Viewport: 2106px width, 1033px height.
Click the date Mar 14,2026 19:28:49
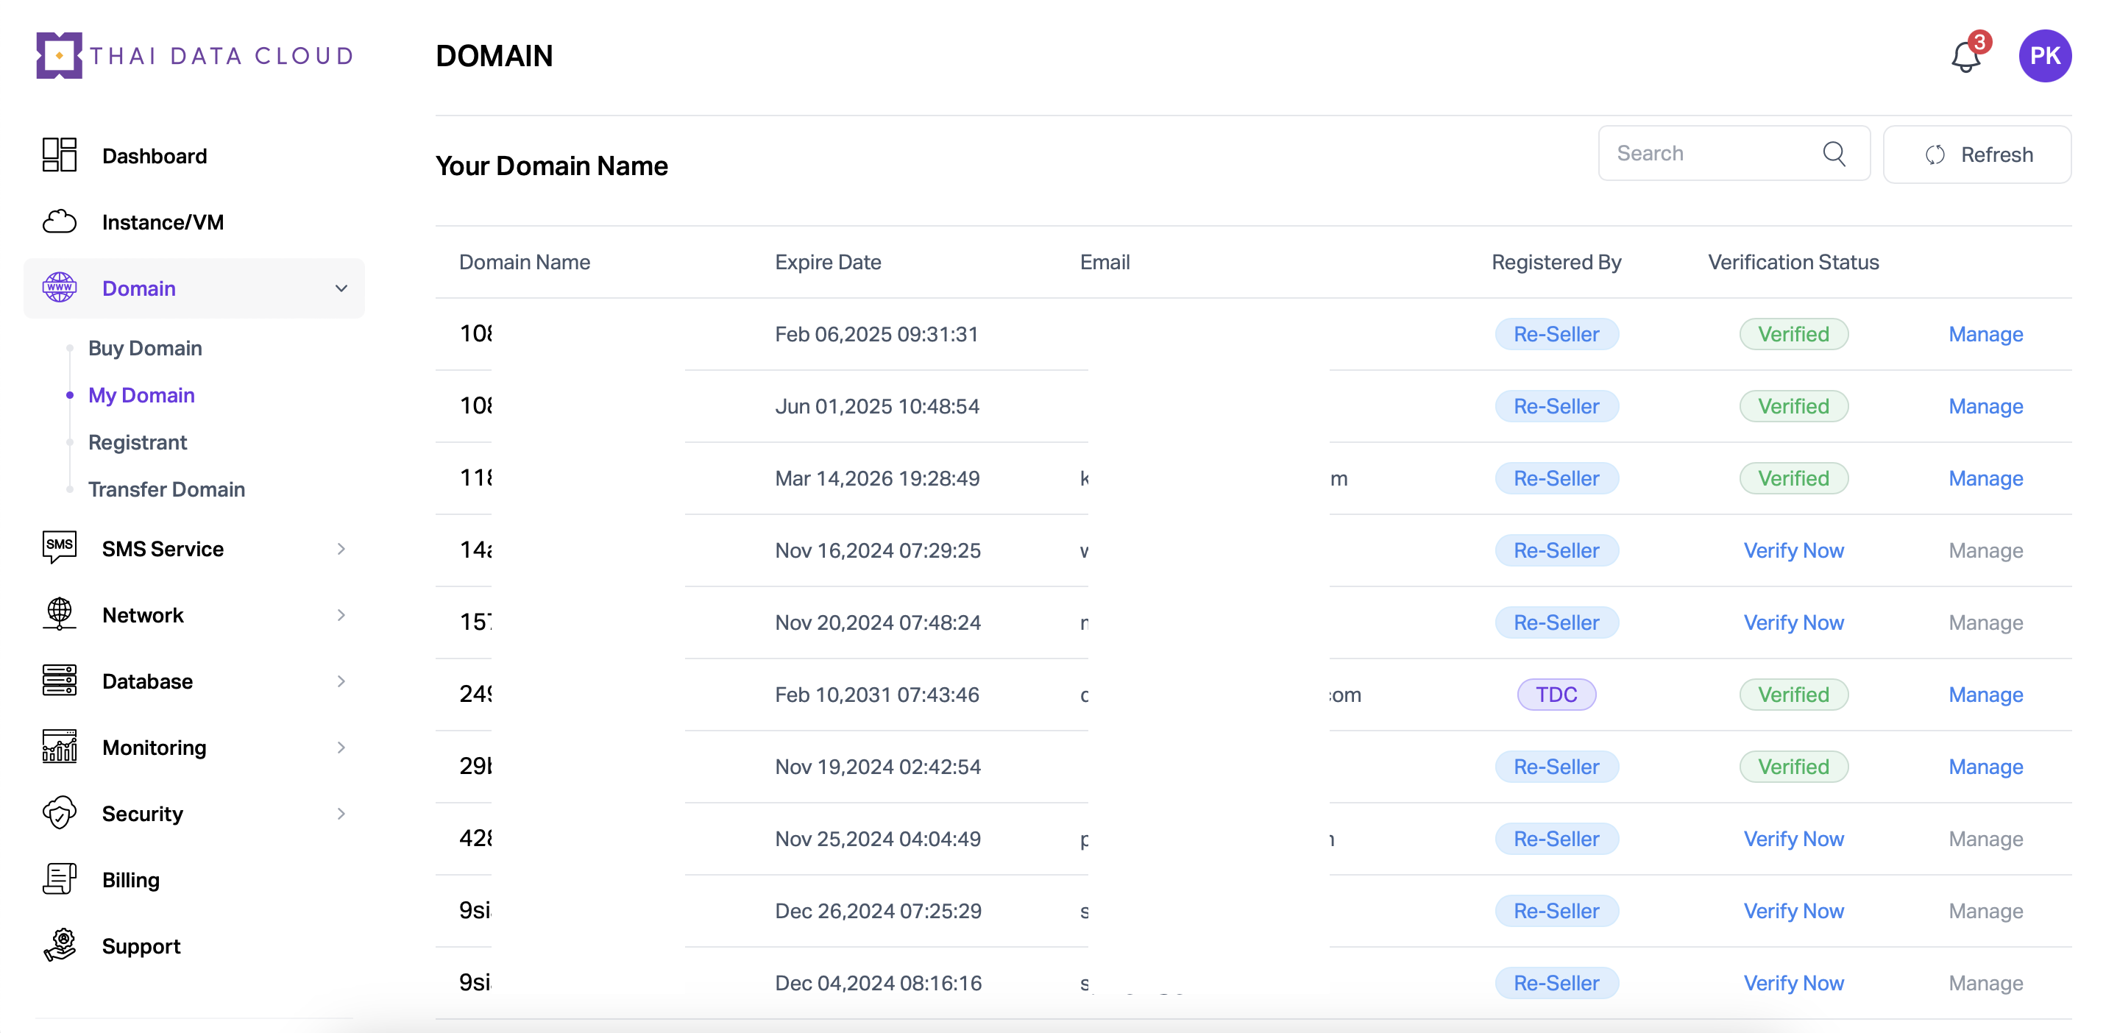click(x=876, y=478)
